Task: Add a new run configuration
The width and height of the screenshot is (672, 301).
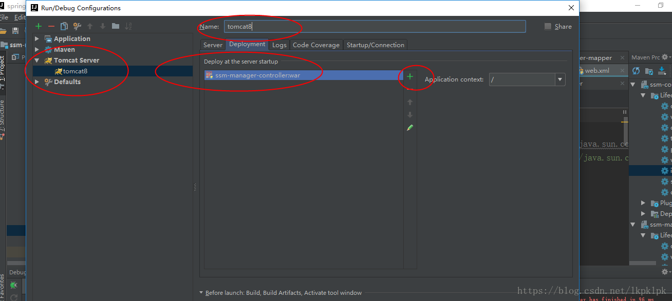Action: tap(39, 26)
